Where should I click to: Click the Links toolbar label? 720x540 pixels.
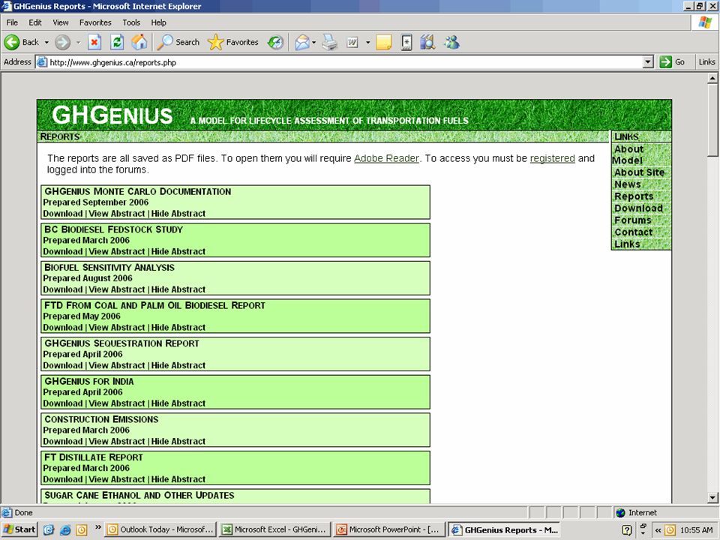pos(706,62)
